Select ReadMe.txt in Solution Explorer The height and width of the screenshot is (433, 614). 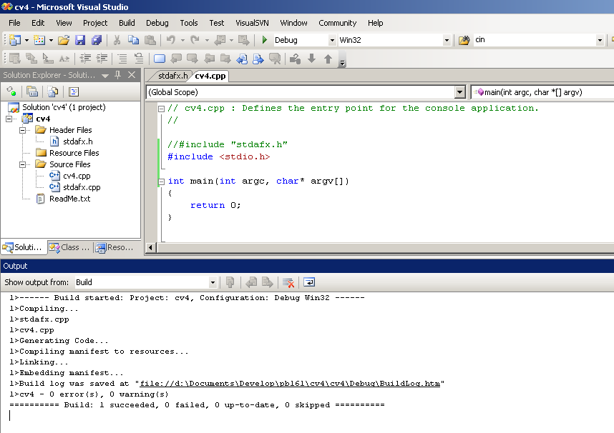pos(69,199)
